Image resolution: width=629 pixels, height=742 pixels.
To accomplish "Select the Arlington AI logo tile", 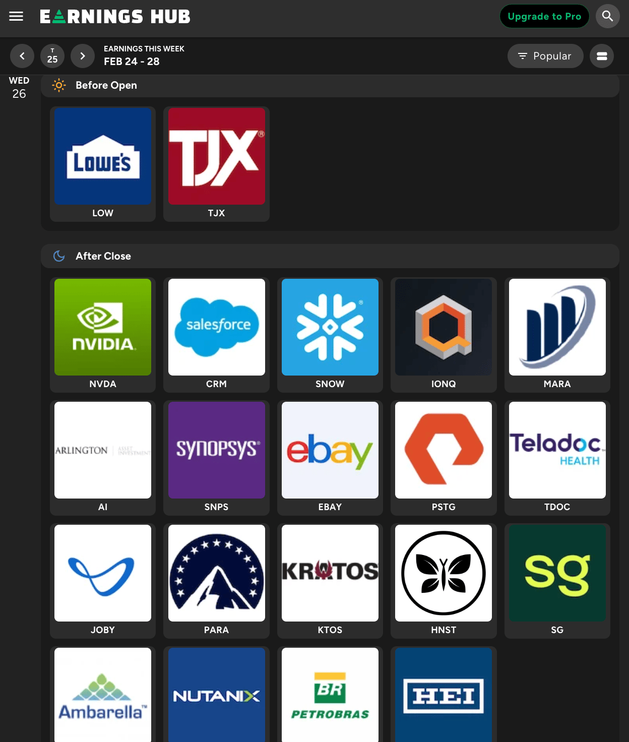I will [x=103, y=450].
